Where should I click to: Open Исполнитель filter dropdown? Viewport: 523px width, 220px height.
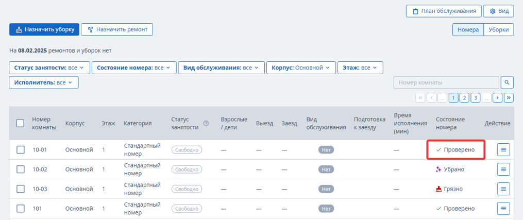pos(44,82)
